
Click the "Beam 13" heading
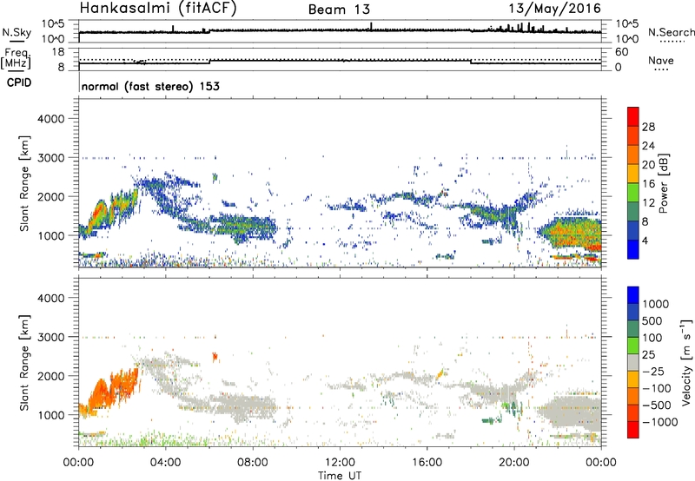click(339, 10)
